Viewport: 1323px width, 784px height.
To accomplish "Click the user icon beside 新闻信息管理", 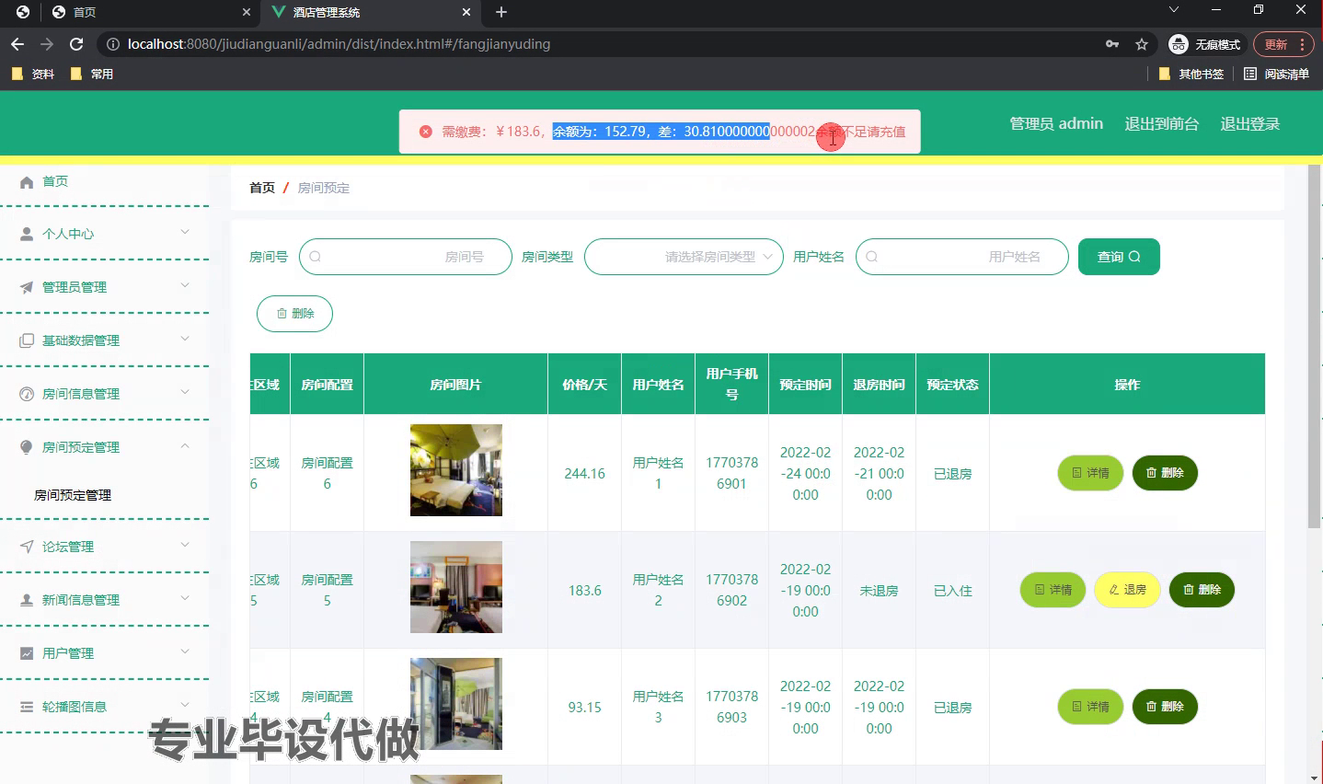I will 27,600.
